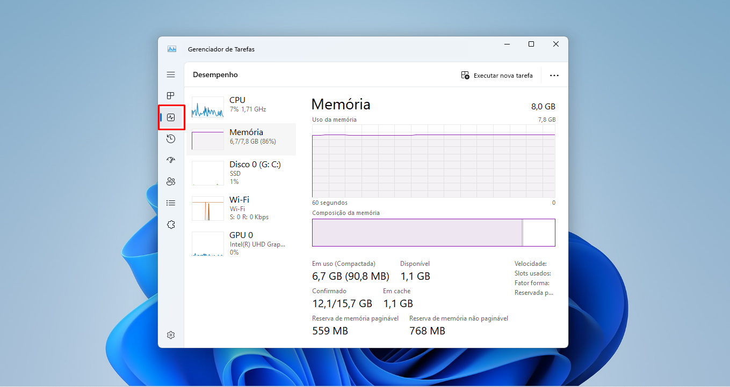Click the 60 segundos graph label
Image resolution: width=730 pixels, height=387 pixels.
point(330,203)
